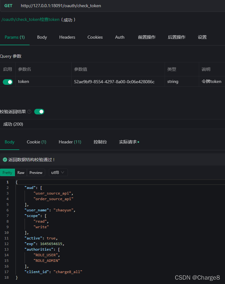Open the Auth tab
This screenshot has width=225, height=284.
(x=120, y=37)
